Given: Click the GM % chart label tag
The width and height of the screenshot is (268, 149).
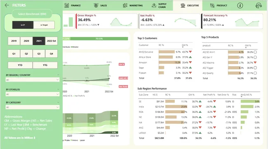Looking at the screenshot, I should [122, 64].
